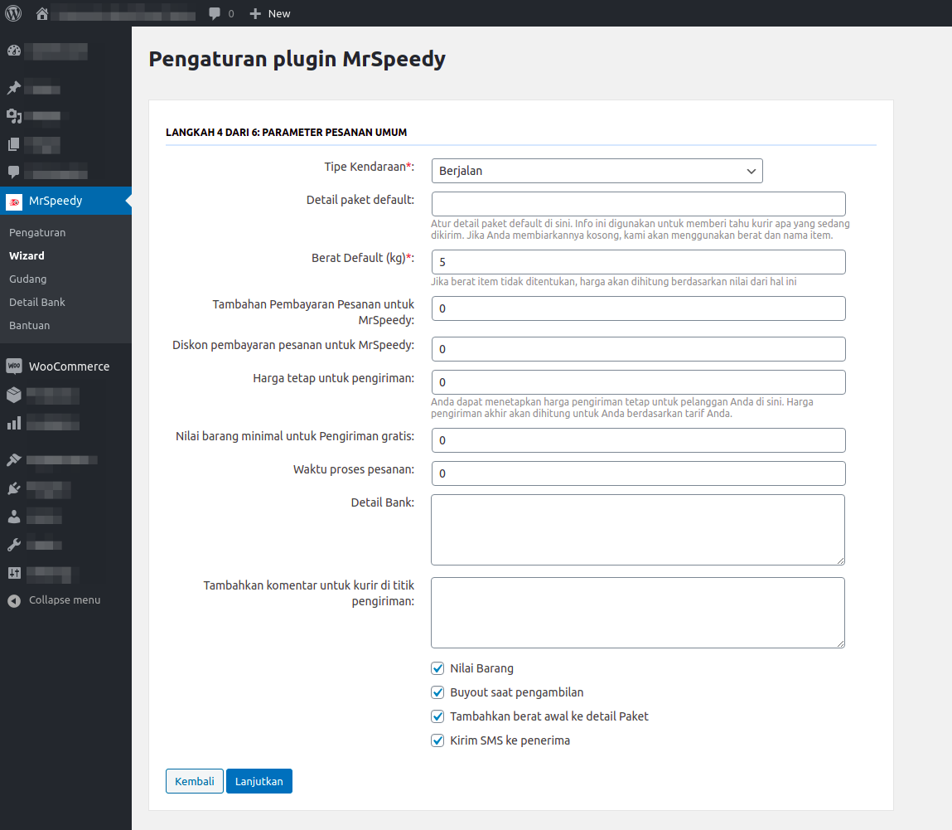Open the Dashboard gauge icon

[x=13, y=51]
